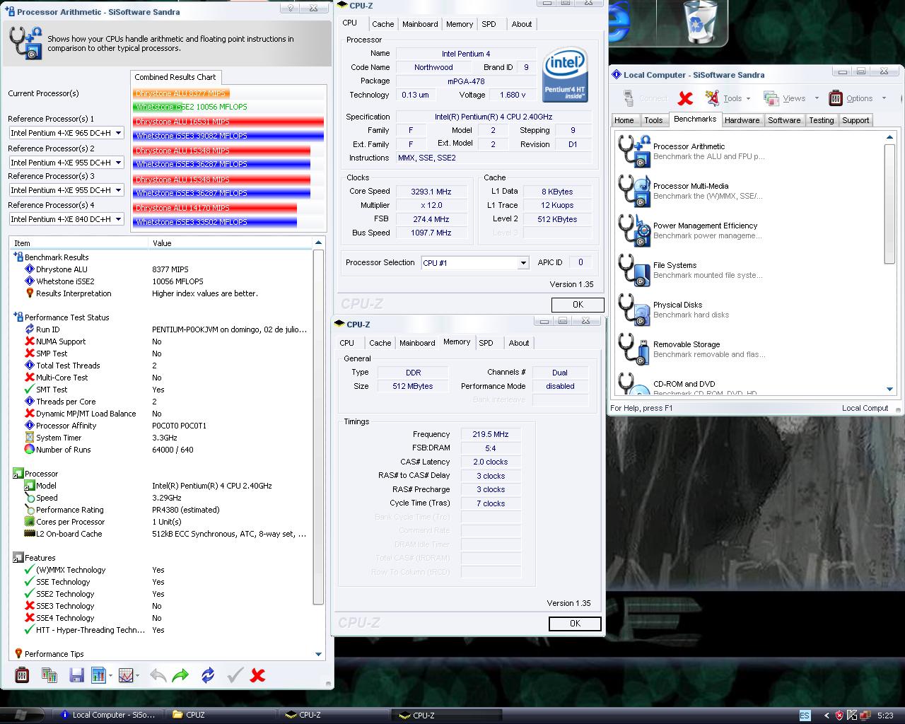This screenshot has height=724, width=905.
Task: Click the Combined Results Chart tab
Action: tap(175, 77)
